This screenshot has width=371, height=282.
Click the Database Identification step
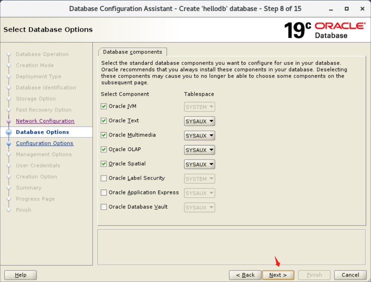tap(46, 88)
